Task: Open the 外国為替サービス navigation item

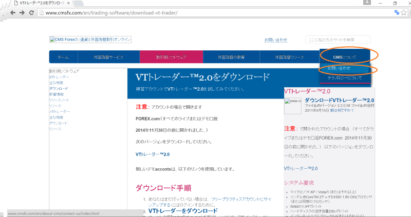Action: (108, 57)
